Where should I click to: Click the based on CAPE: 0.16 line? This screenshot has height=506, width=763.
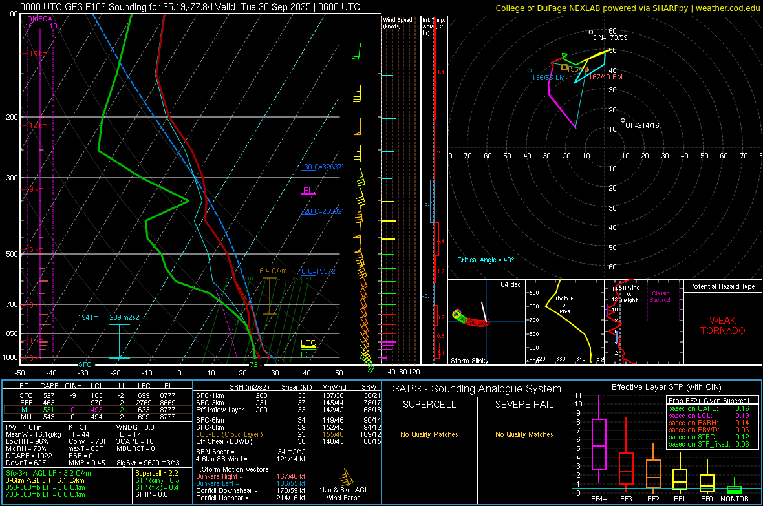(709, 408)
